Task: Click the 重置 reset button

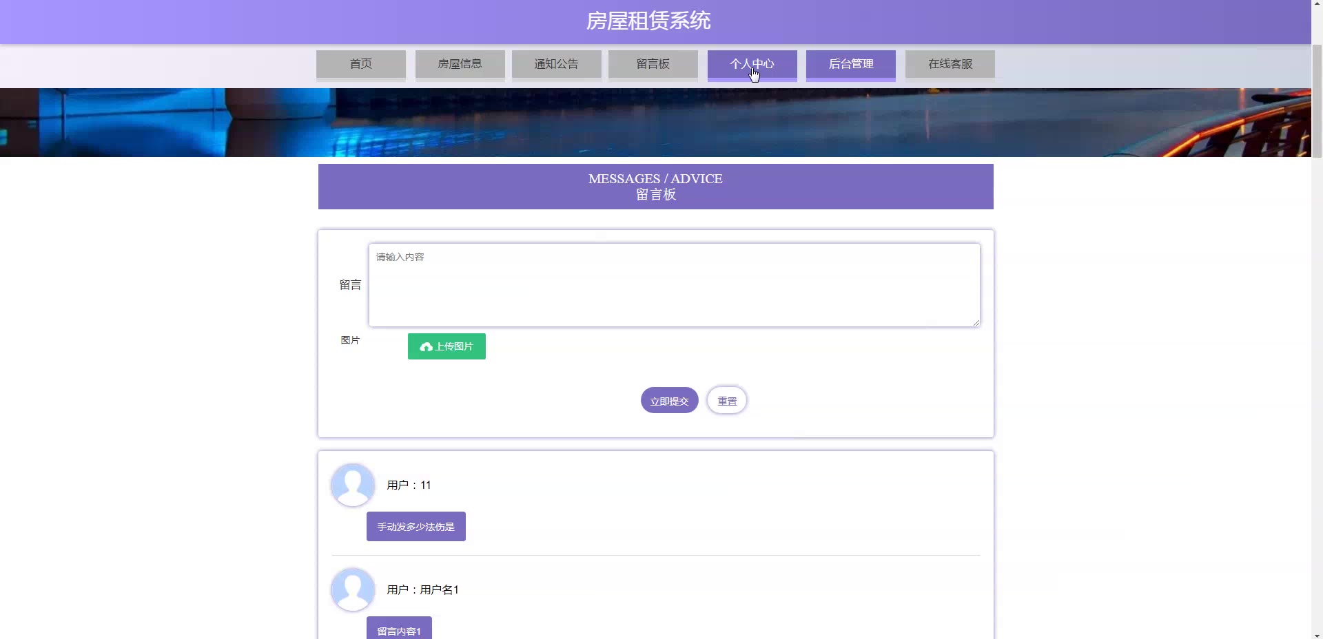Action: click(727, 401)
